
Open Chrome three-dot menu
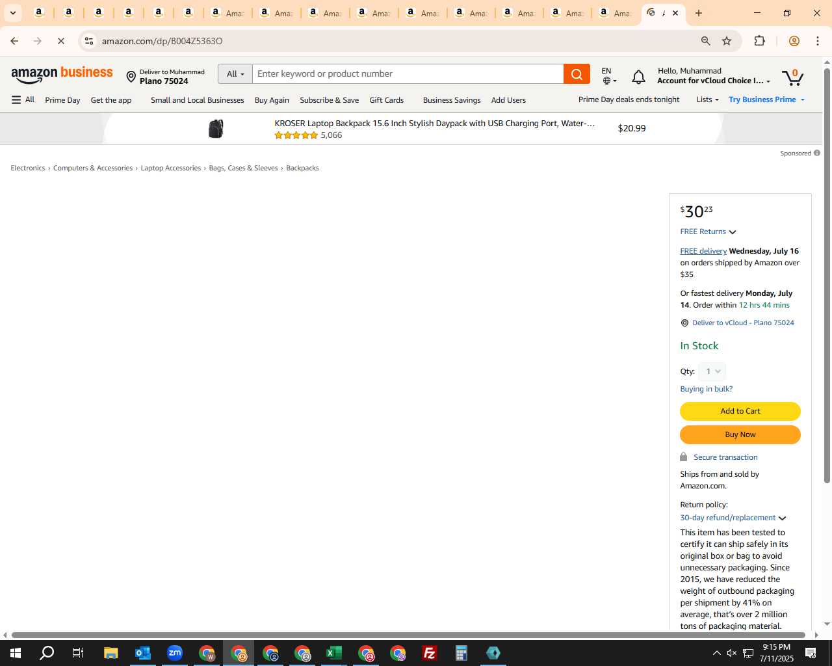818,41
